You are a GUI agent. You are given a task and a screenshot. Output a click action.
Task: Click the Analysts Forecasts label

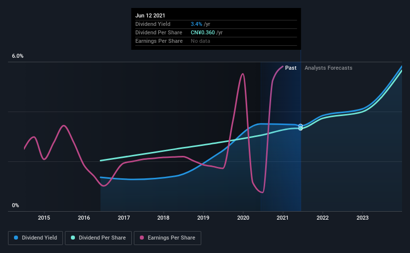[329, 68]
